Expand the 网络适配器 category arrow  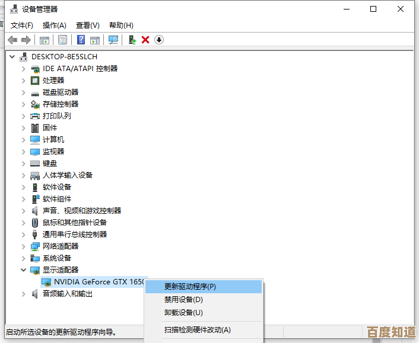pyautogui.click(x=24, y=246)
